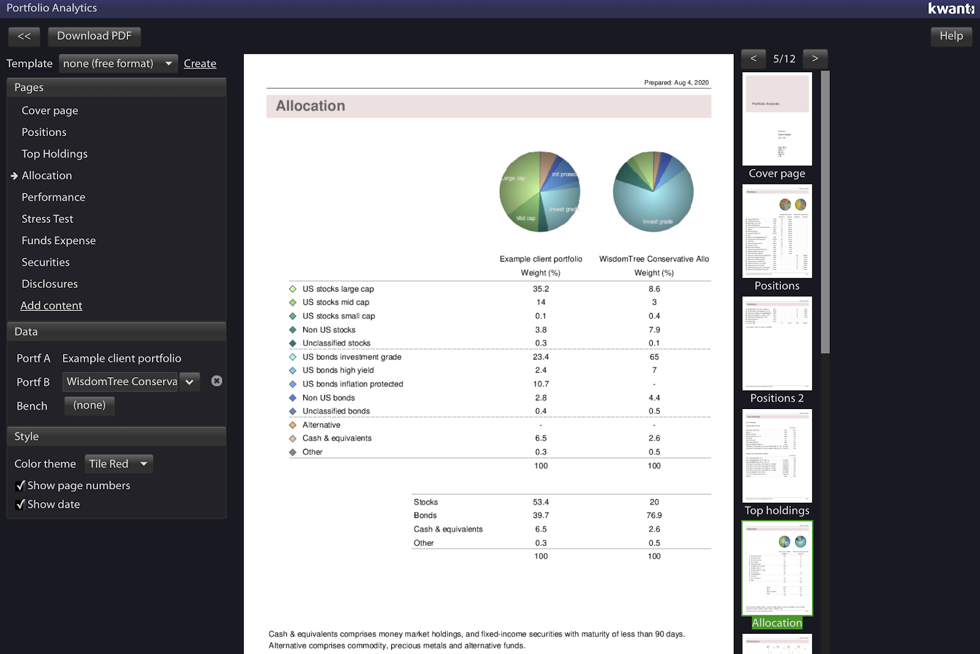
Task: Collapse the Data section header
Action: click(116, 332)
